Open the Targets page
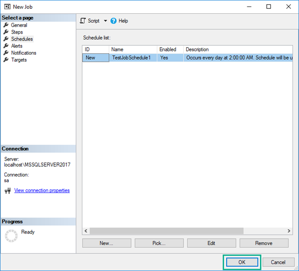299x271 pixels. (x=19, y=60)
